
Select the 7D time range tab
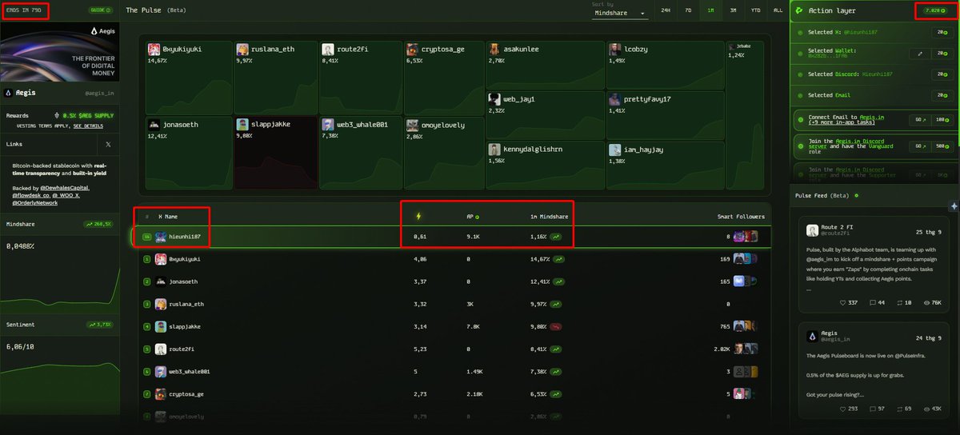coord(688,10)
